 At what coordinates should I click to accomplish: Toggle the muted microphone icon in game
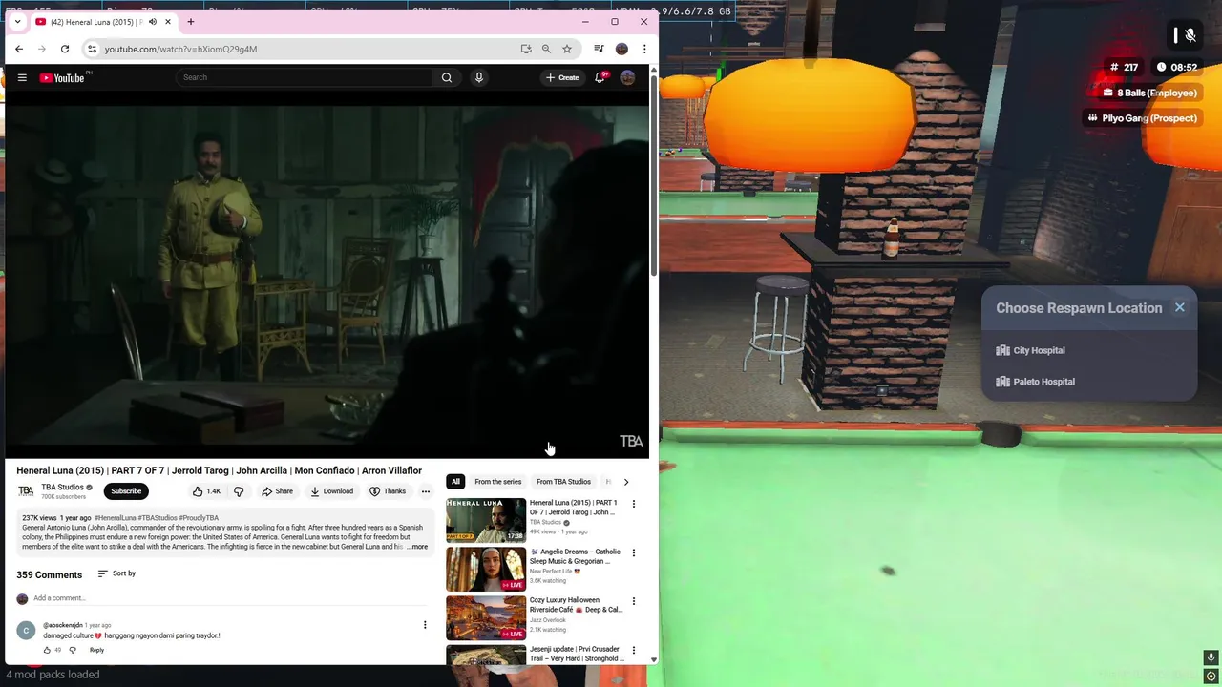tap(1190, 35)
